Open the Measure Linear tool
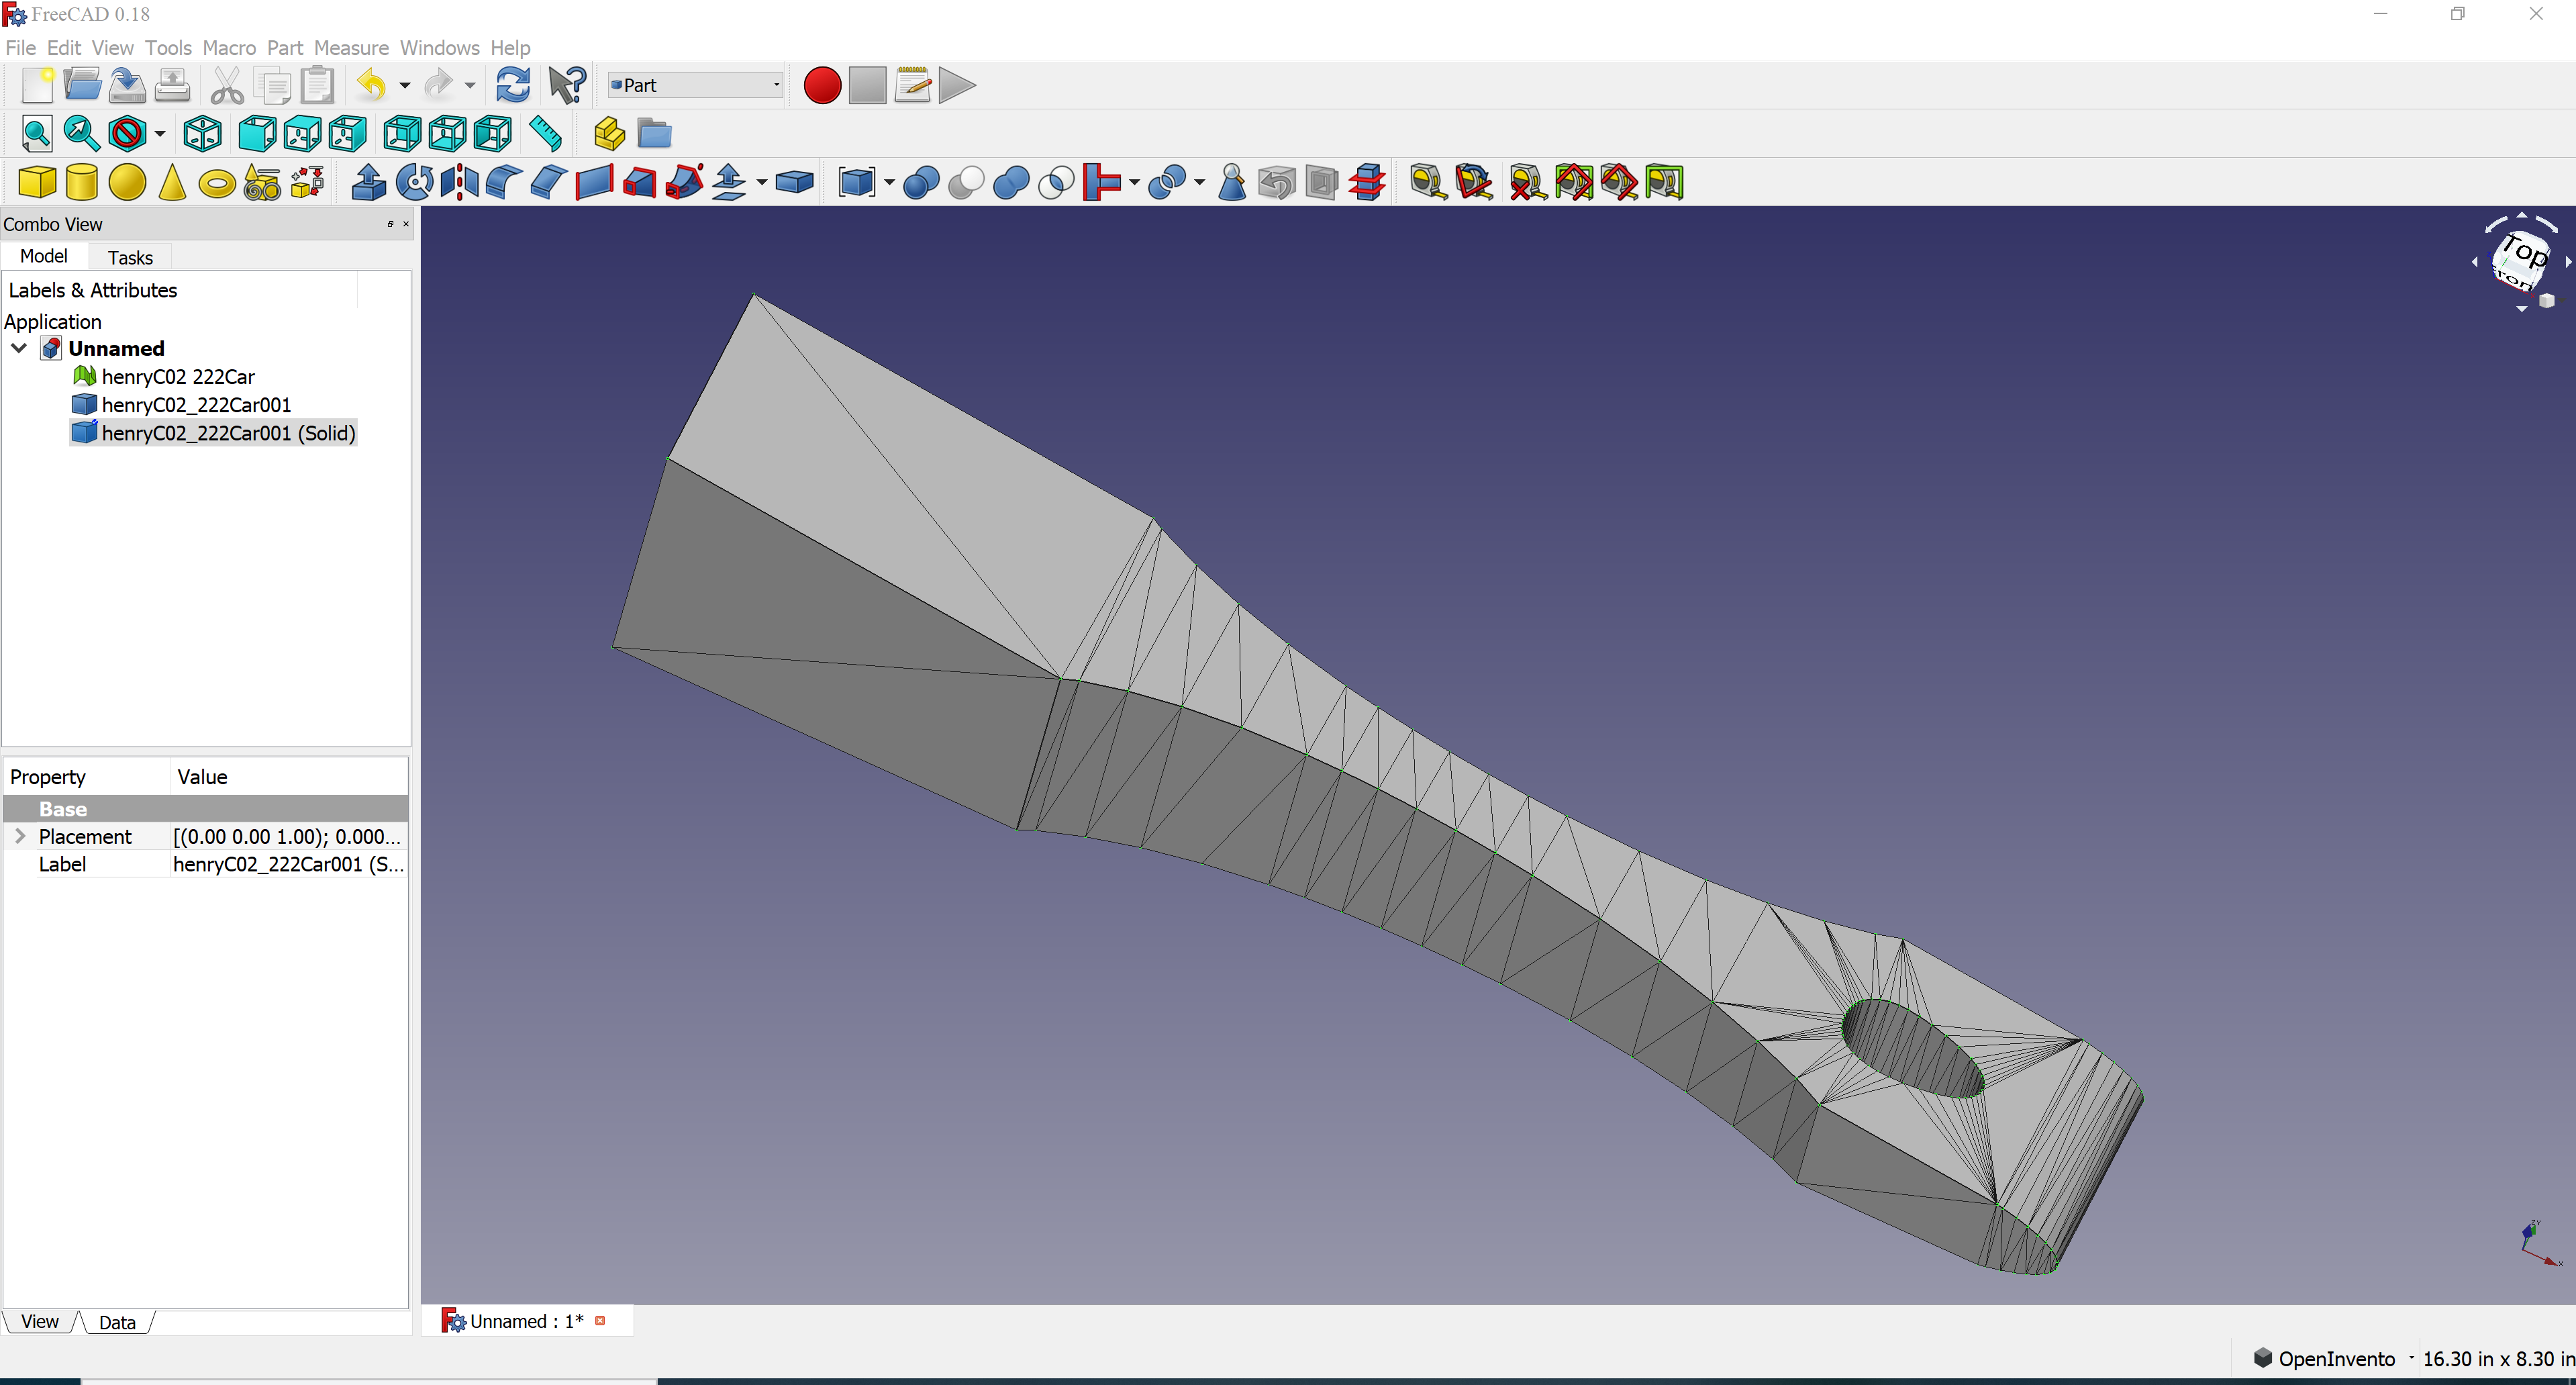The width and height of the screenshot is (2576, 1385). pos(1427,182)
